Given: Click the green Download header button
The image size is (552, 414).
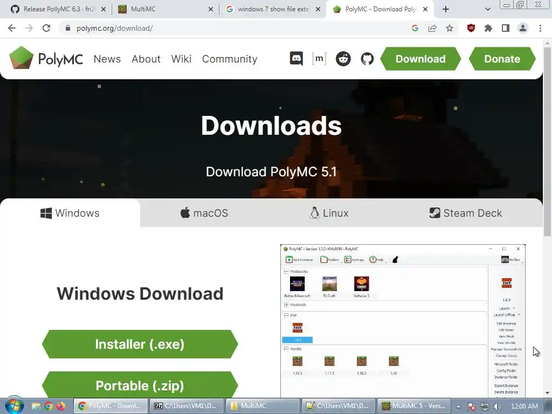Looking at the screenshot, I should 420,59.
